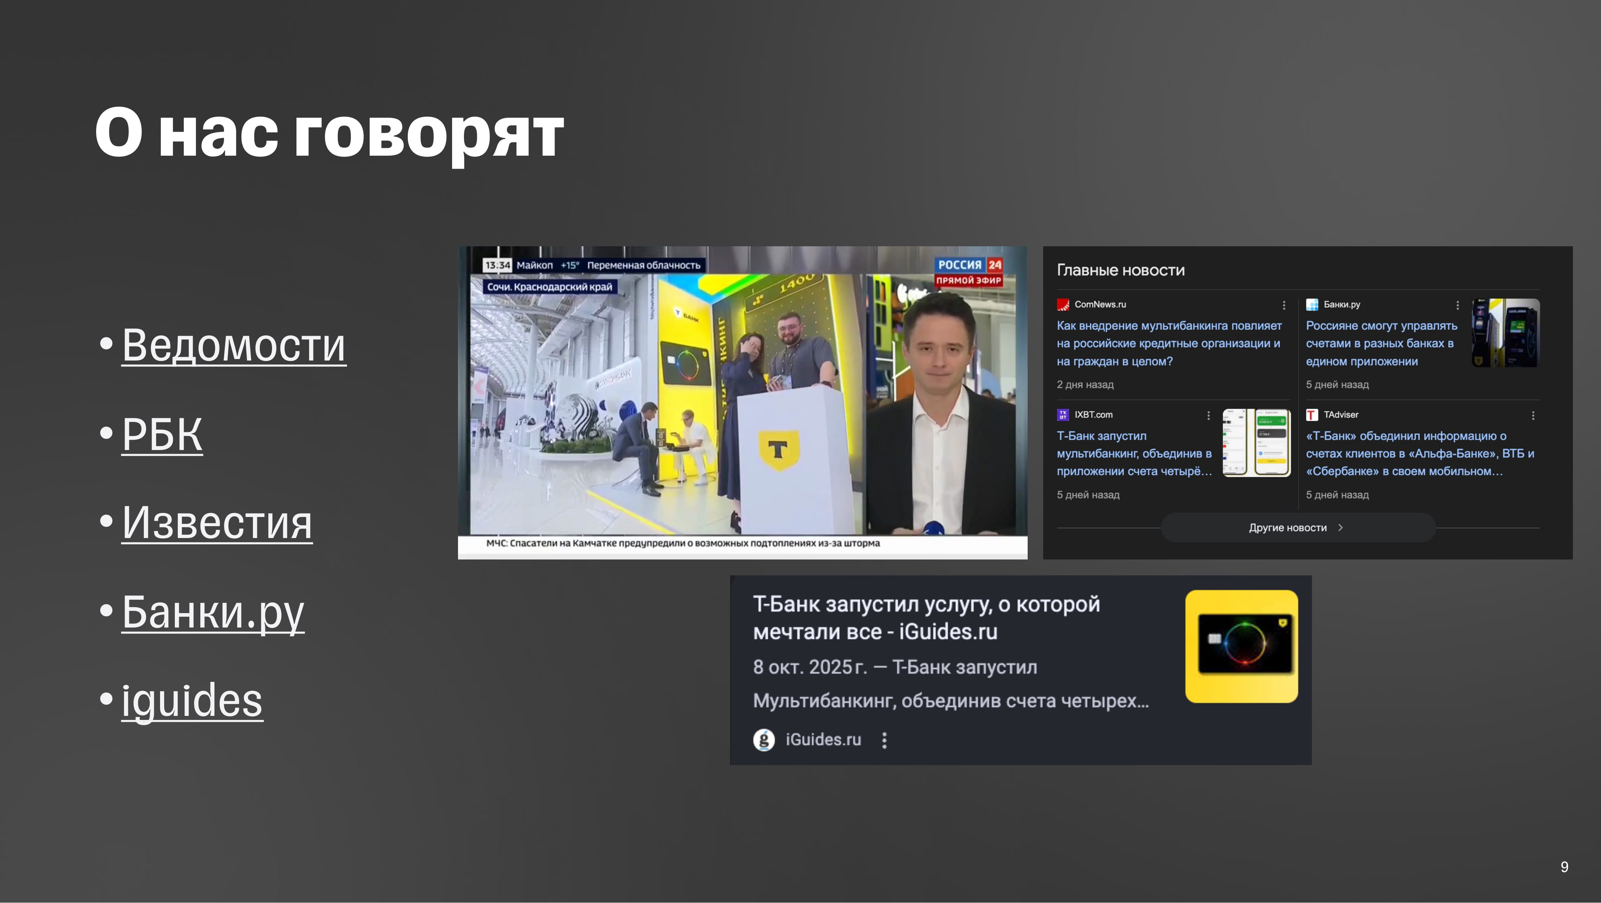Open the РБК link

click(162, 434)
